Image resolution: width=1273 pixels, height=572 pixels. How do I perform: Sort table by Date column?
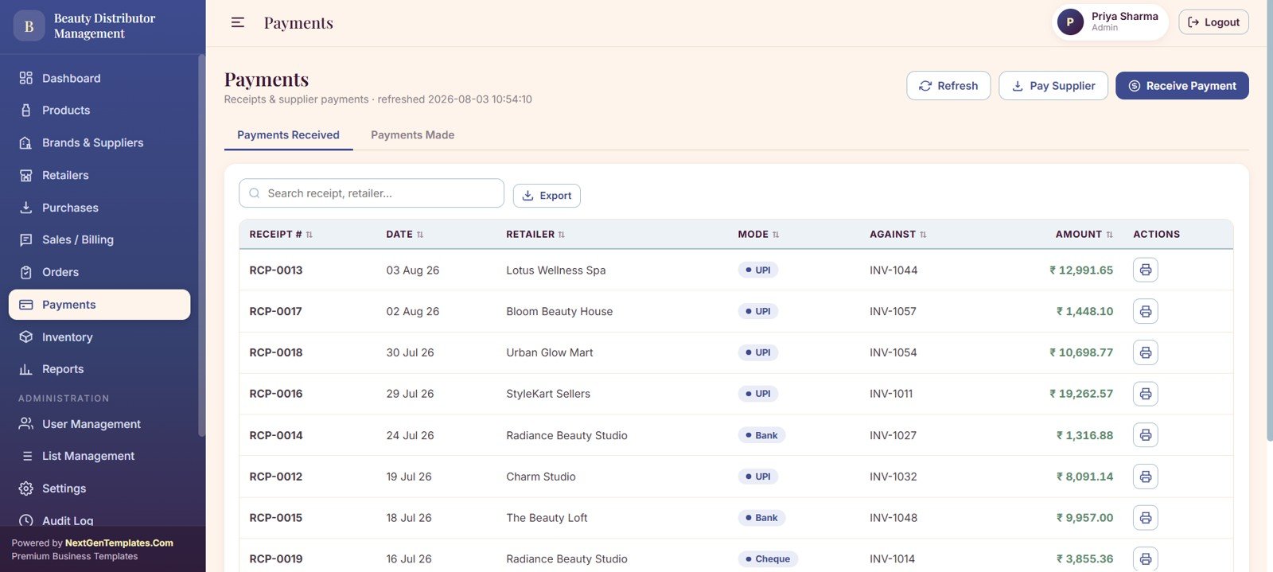(x=405, y=235)
